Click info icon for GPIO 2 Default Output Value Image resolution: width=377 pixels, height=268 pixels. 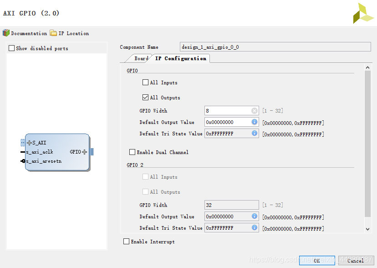coord(255,216)
